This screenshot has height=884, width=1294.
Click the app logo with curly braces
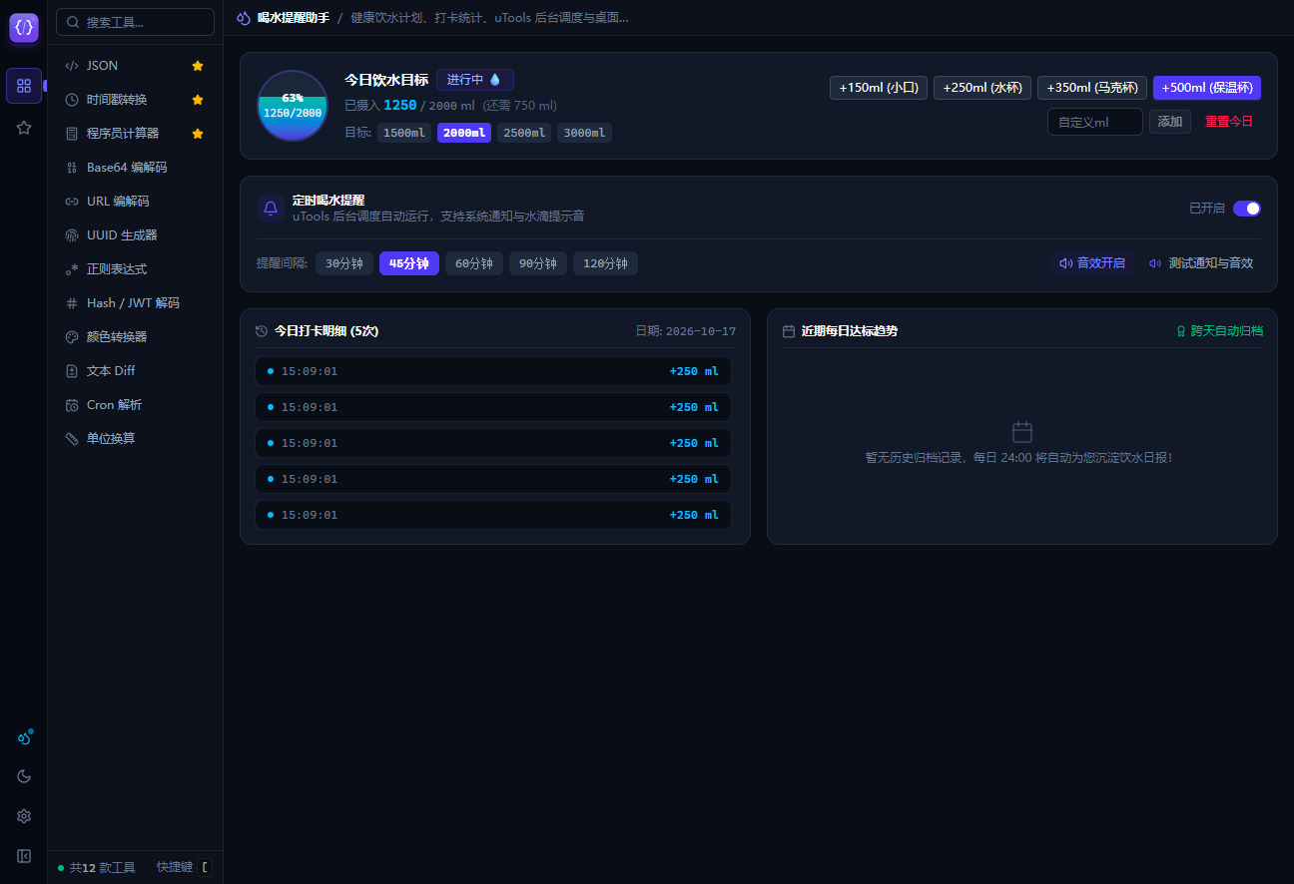click(24, 27)
